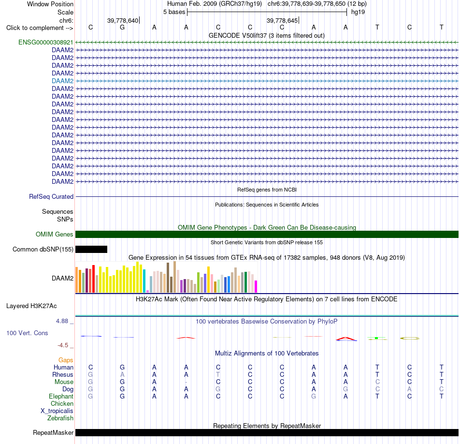The width and height of the screenshot is (459, 444).
Task: Open the OMIM Genes track label
Action: coord(55,234)
